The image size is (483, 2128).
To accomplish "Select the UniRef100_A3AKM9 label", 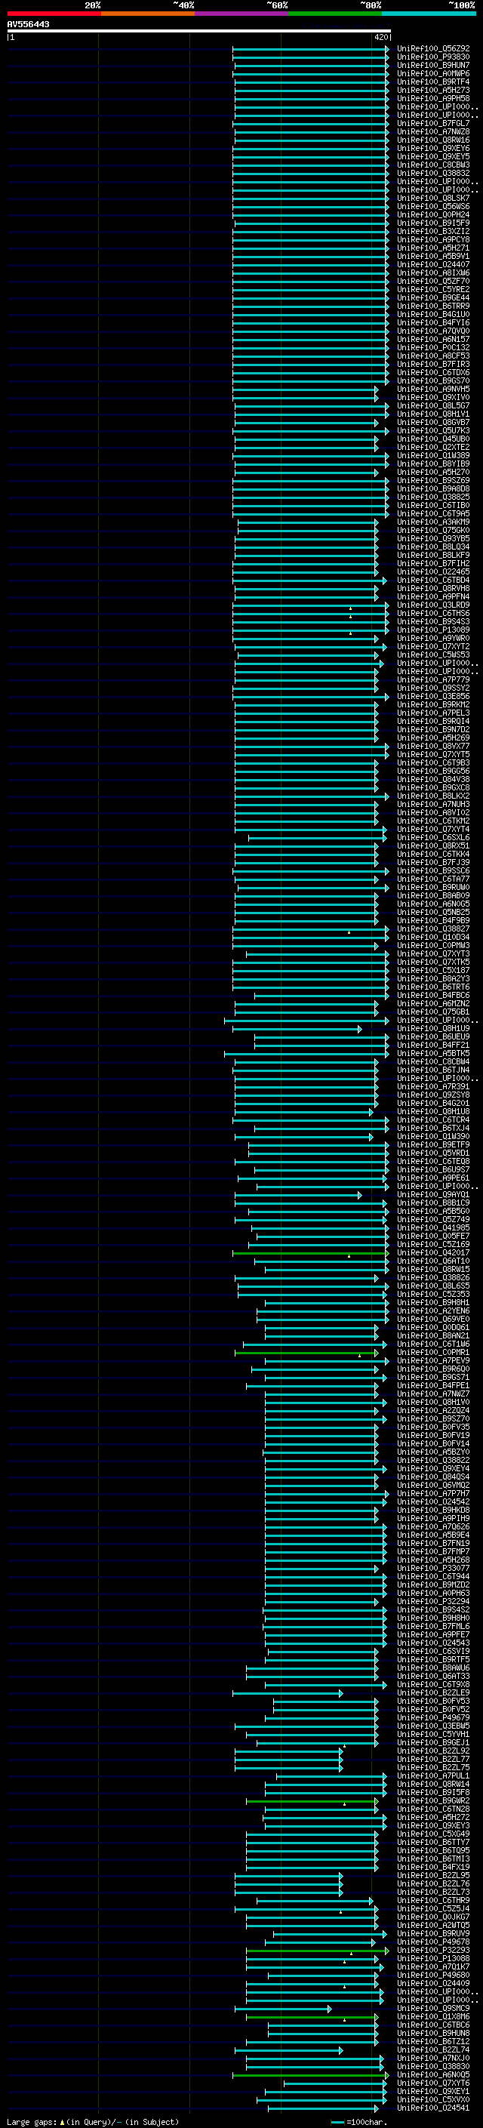I will click(x=433, y=522).
